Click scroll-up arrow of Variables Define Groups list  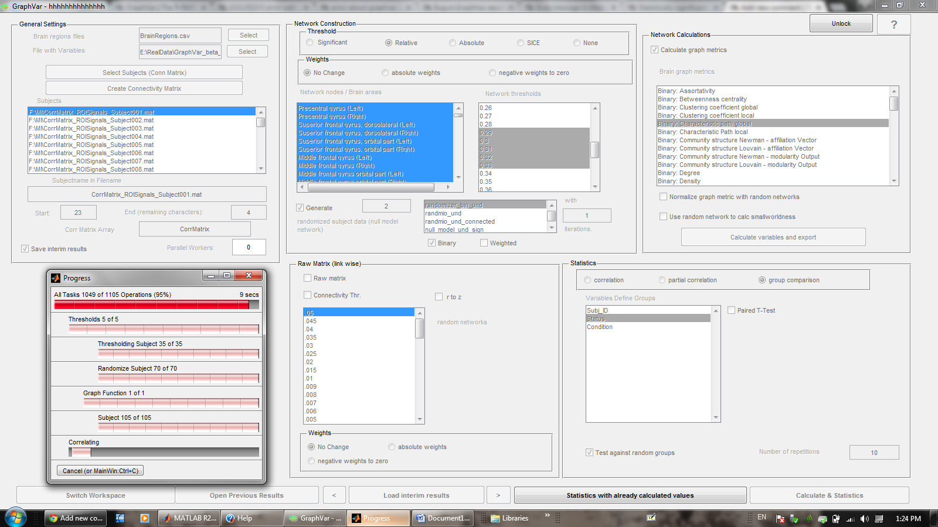(x=716, y=310)
